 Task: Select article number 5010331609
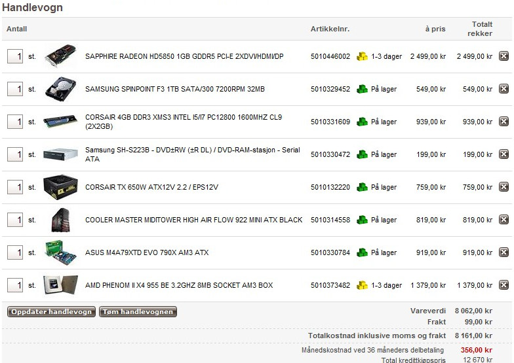(x=330, y=122)
